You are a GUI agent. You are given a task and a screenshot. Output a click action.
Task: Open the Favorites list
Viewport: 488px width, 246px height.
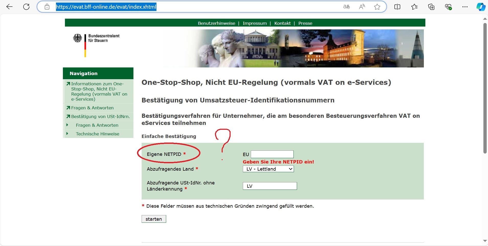(414, 7)
